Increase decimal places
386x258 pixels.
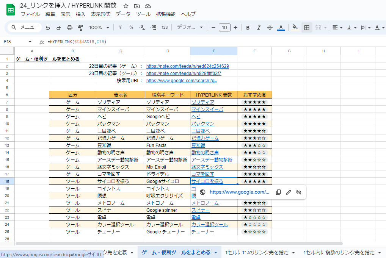tap(153, 28)
